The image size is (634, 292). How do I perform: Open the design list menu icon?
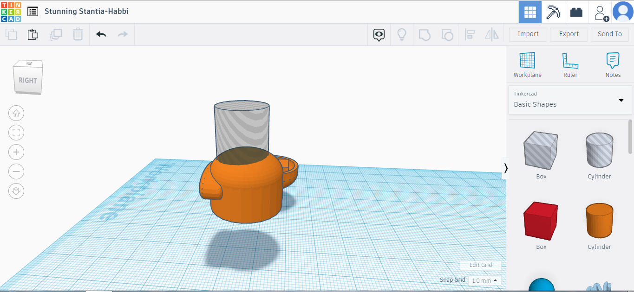(33, 12)
